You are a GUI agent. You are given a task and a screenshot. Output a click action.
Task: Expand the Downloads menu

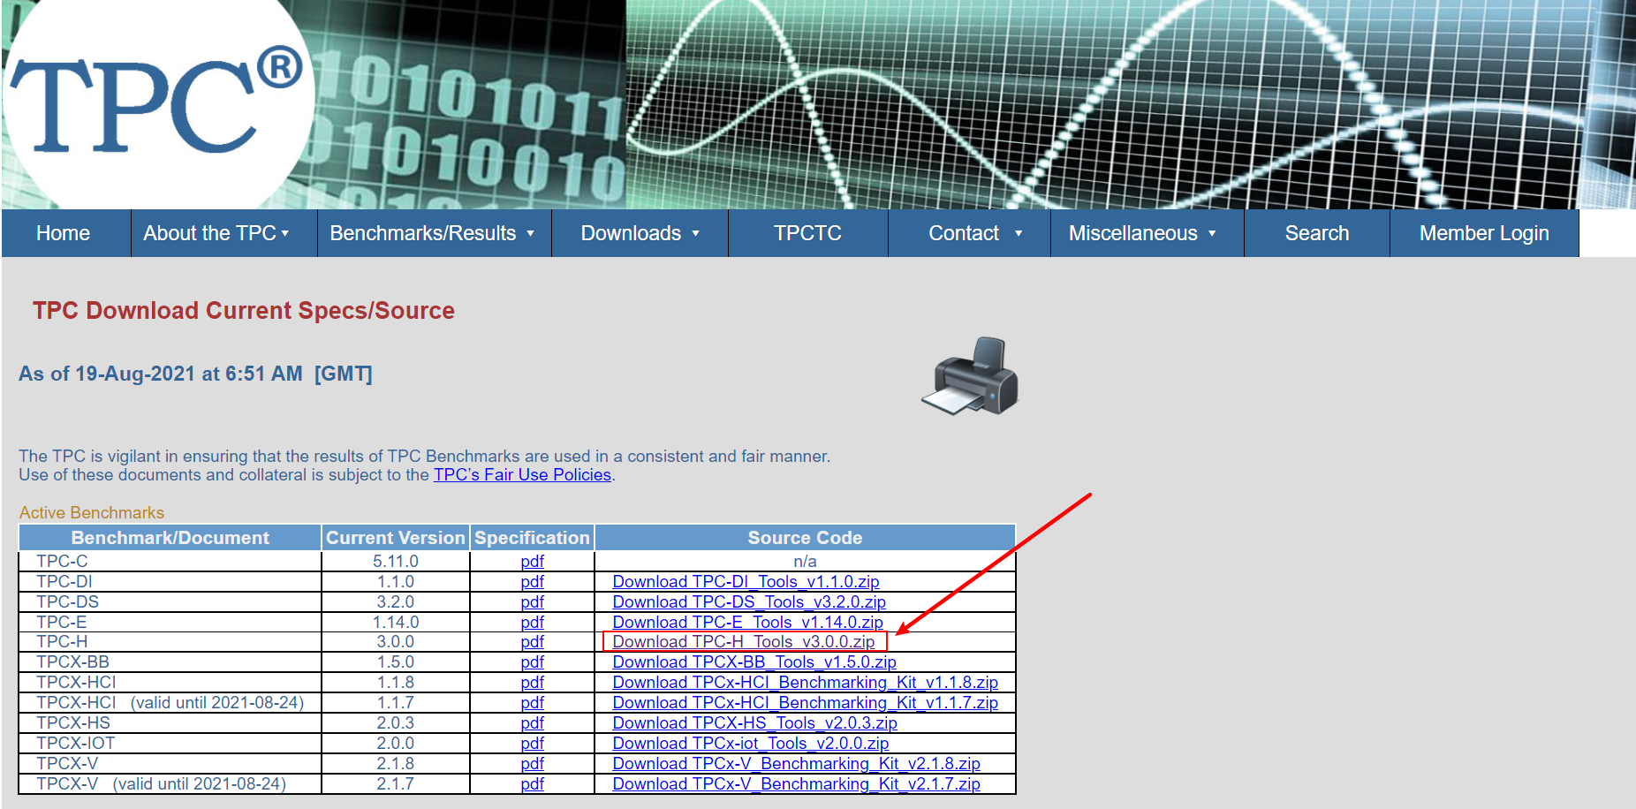coord(640,233)
